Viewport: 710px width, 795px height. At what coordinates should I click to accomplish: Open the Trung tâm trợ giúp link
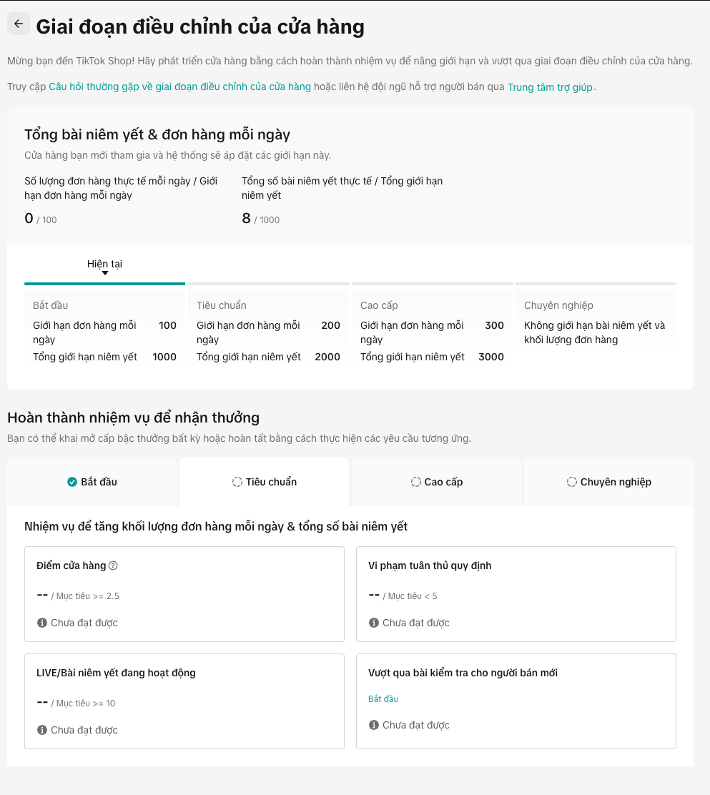tap(550, 87)
